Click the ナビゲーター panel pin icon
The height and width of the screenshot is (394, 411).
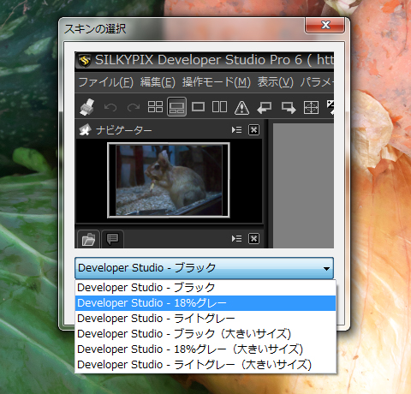tap(85, 130)
